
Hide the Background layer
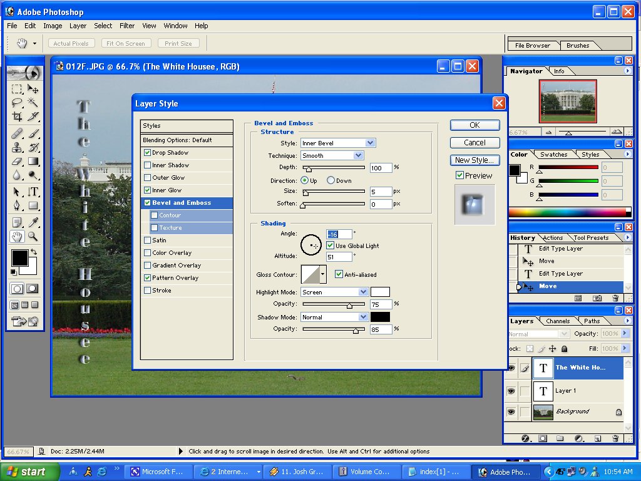(511, 411)
